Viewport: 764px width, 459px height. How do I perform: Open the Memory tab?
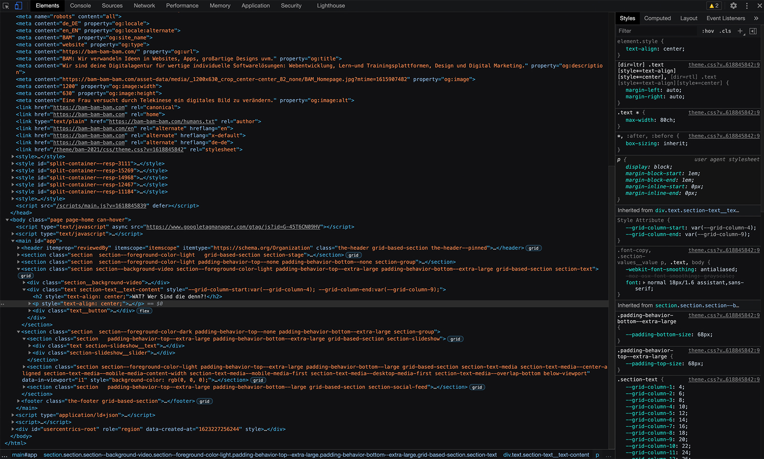pyautogui.click(x=220, y=6)
